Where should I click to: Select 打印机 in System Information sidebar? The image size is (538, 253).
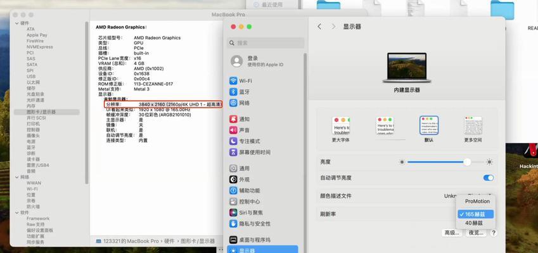34,123
